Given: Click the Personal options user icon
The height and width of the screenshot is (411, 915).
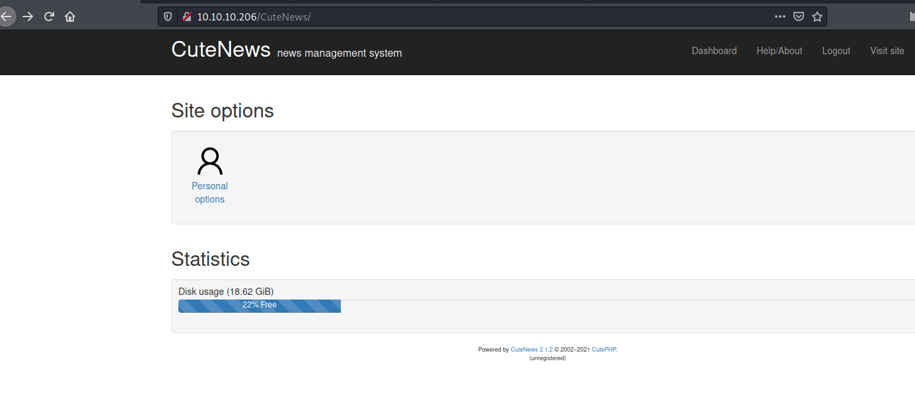Looking at the screenshot, I should coord(210,161).
